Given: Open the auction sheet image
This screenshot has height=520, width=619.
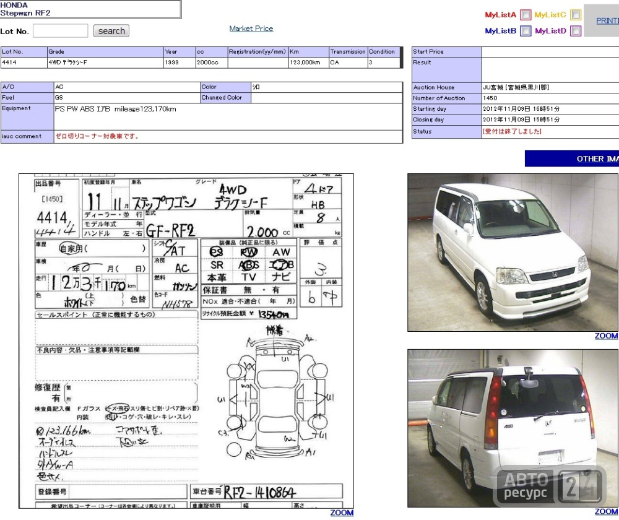Looking at the screenshot, I should point(186,340).
